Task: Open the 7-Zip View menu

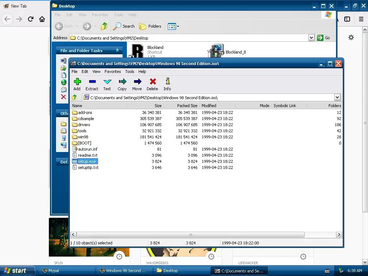Action: click(96, 72)
